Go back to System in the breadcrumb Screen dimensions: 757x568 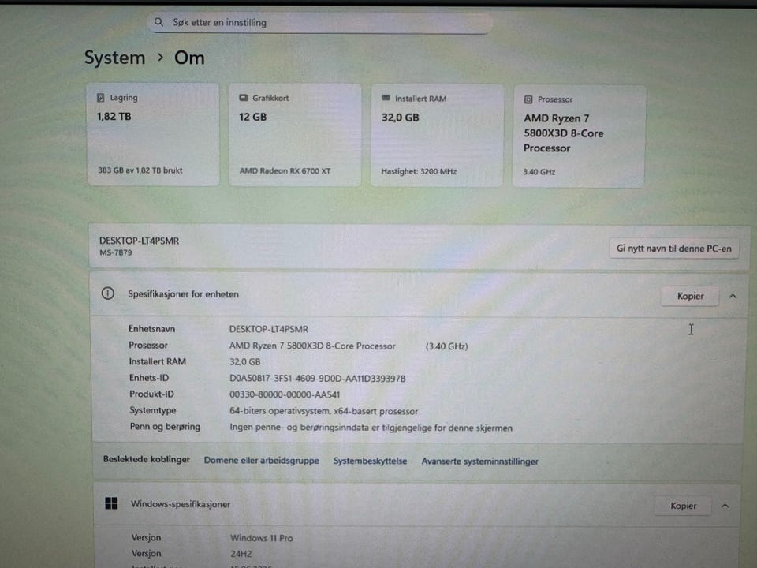click(114, 58)
